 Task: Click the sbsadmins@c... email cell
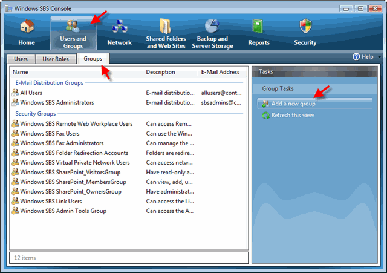221,102
